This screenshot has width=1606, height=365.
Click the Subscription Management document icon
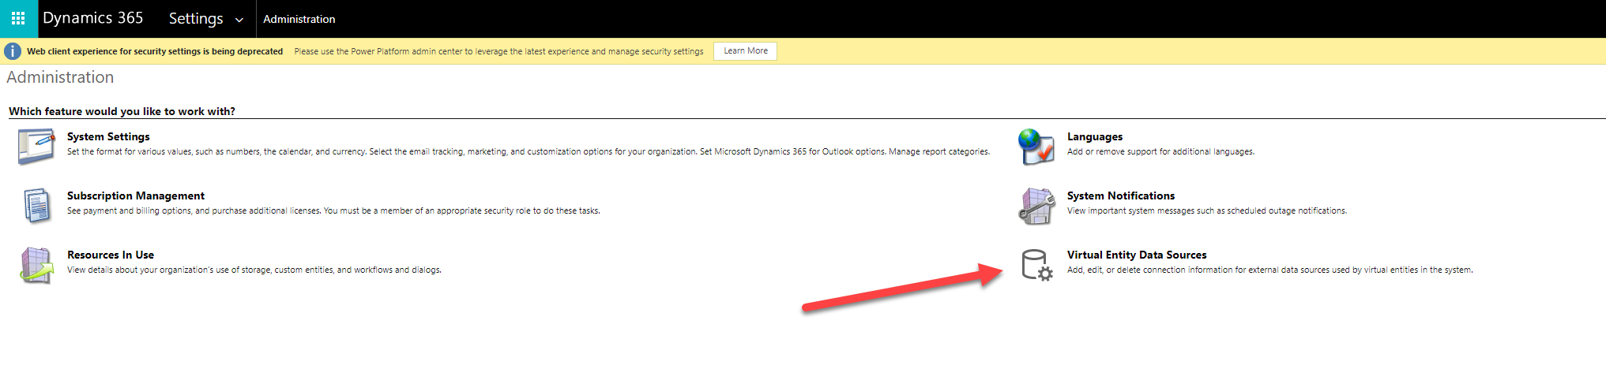pyautogui.click(x=36, y=206)
